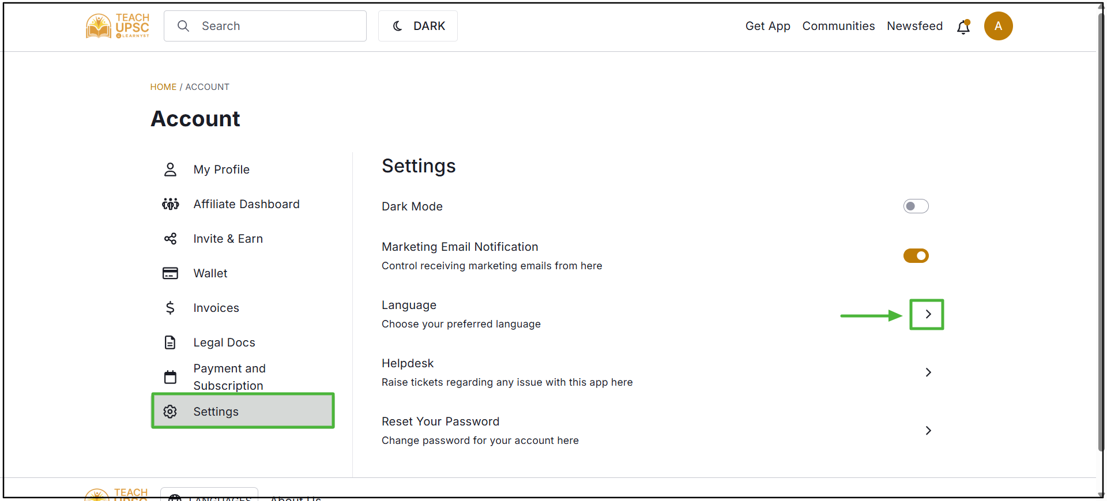1107x501 pixels.
Task: Click the Language setting label
Action: pos(409,305)
